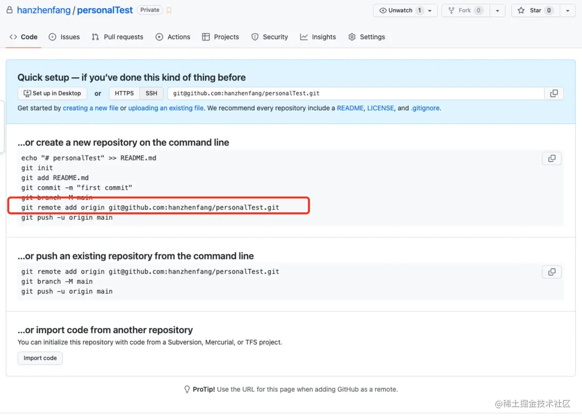
Task: Click the lock icon before hanzhenfang
Action: (x=9, y=10)
